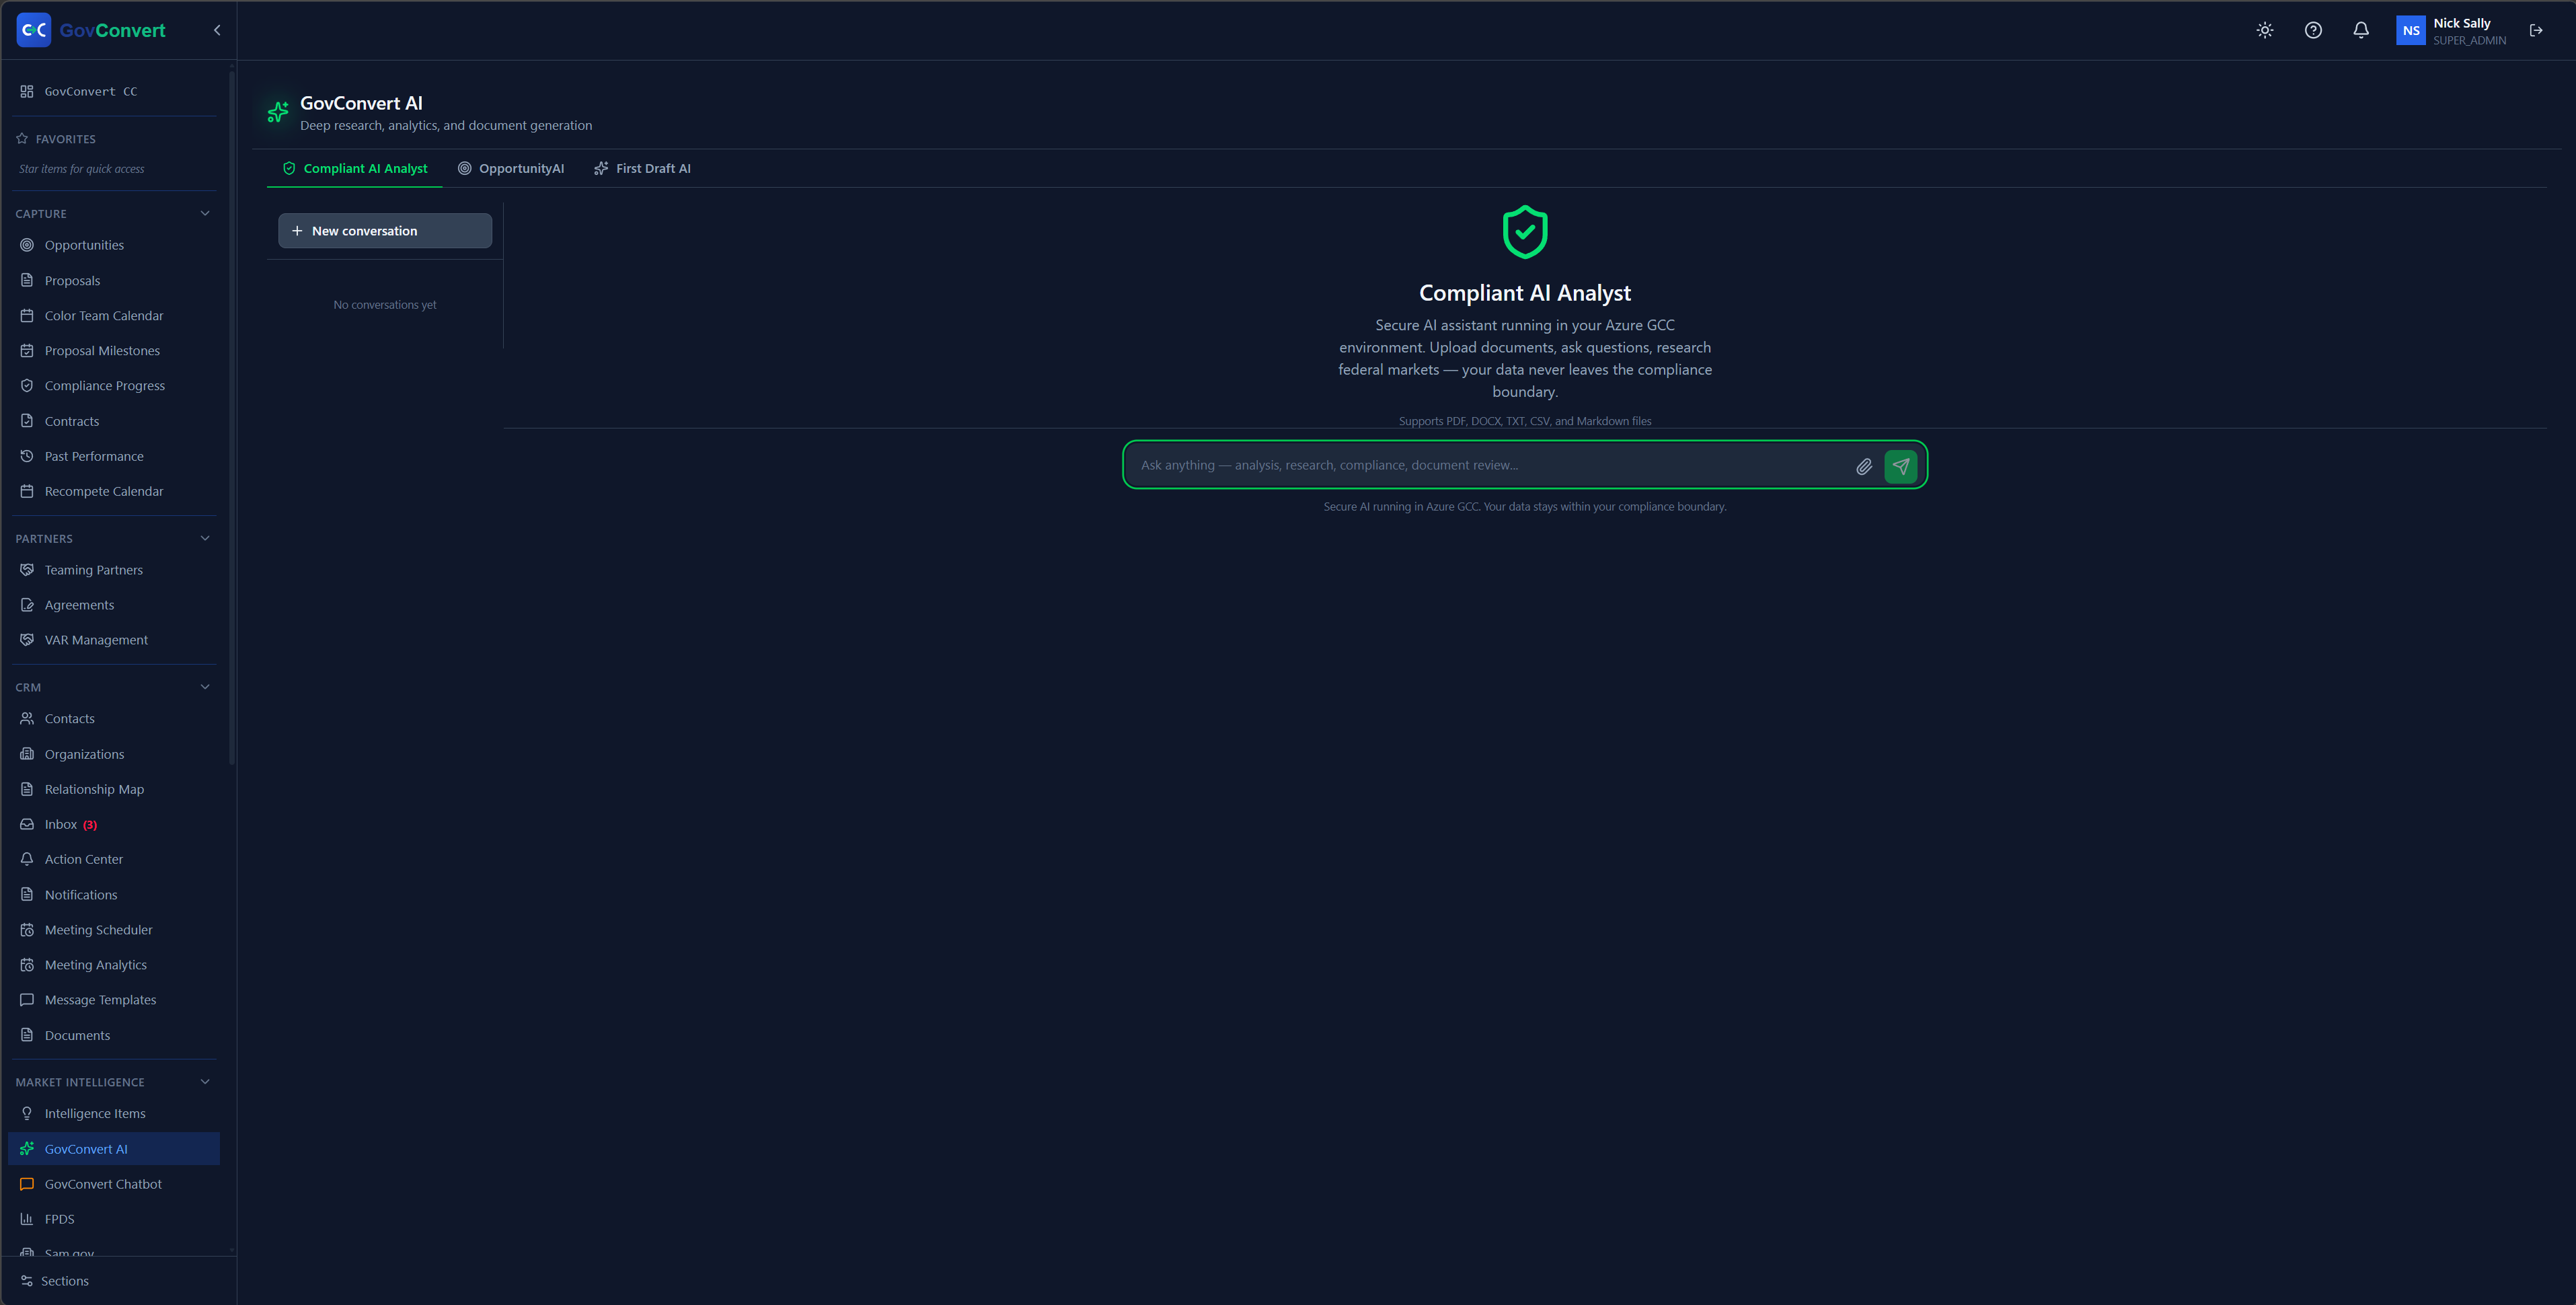Open the Contracts sidebar item
2576x1305 pixels.
point(114,421)
